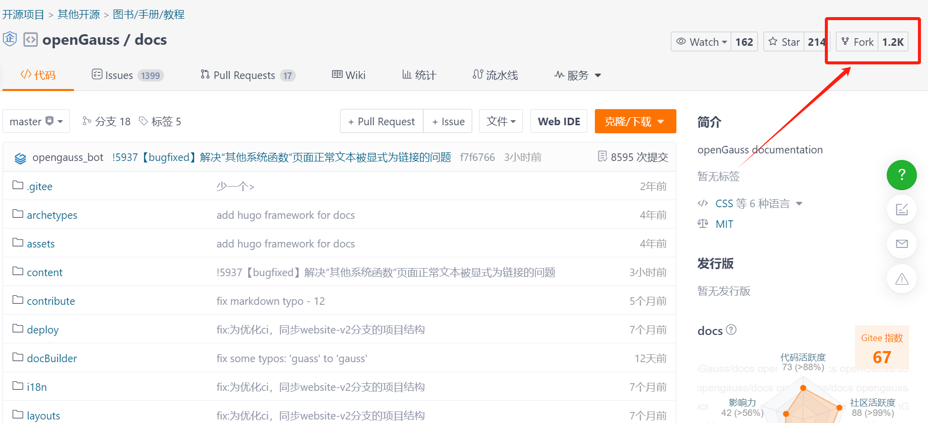Viewport: 928px width, 423px height.
Task: View the 8595 次提交 commit history
Action: [x=633, y=157]
